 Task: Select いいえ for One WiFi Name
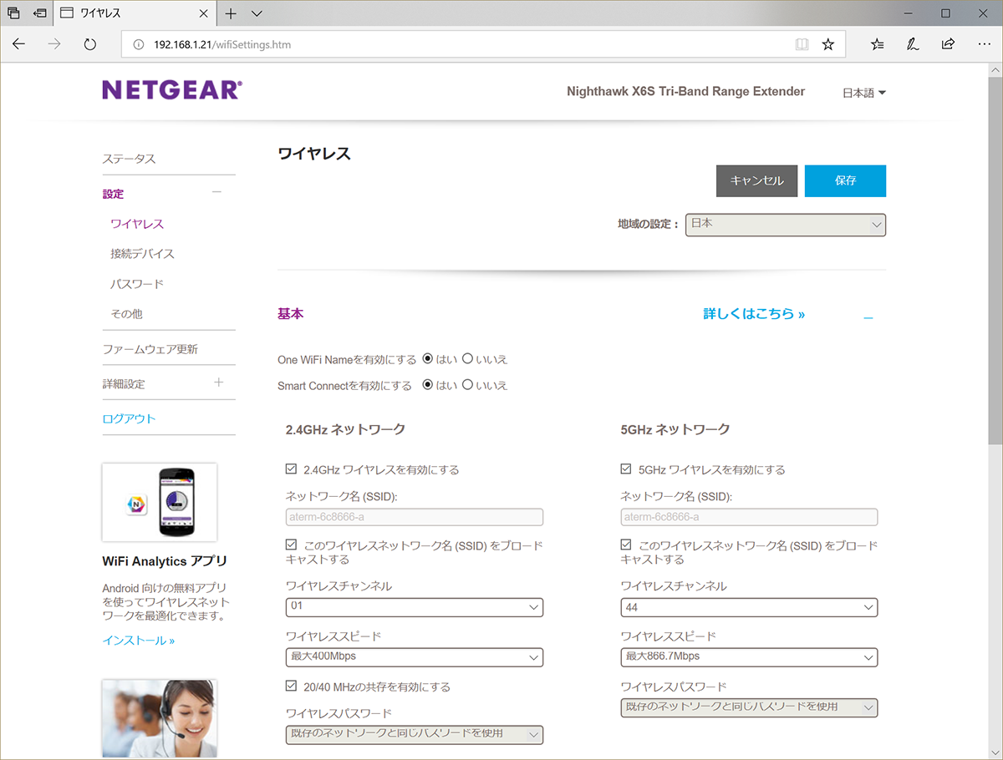[x=468, y=359]
